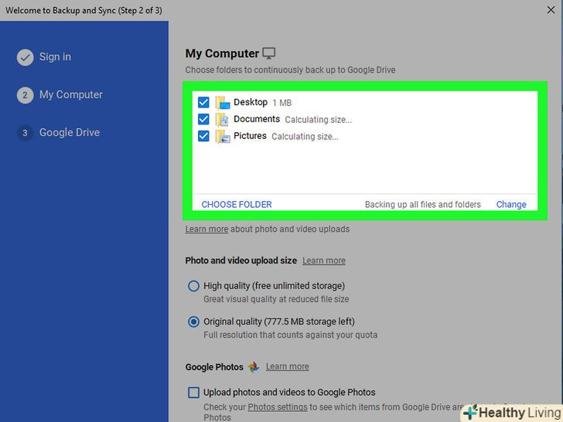This screenshot has width=563, height=422.
Task: Click the Sign in checkmark icon
Action: tap(25, 57)
